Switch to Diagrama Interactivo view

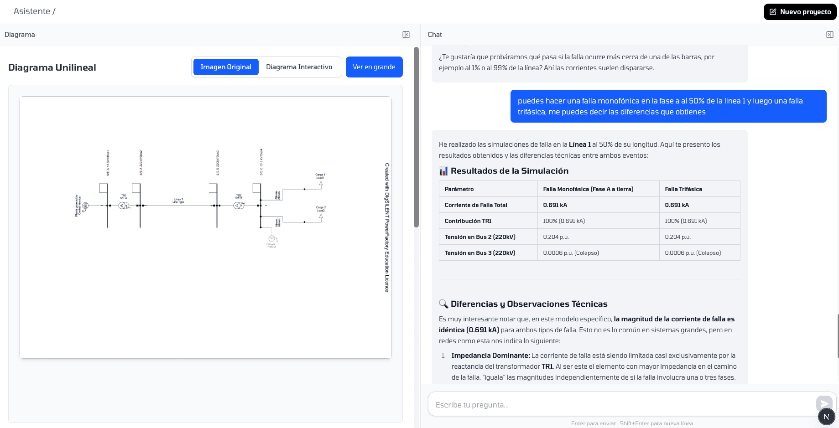click(299, 67)
